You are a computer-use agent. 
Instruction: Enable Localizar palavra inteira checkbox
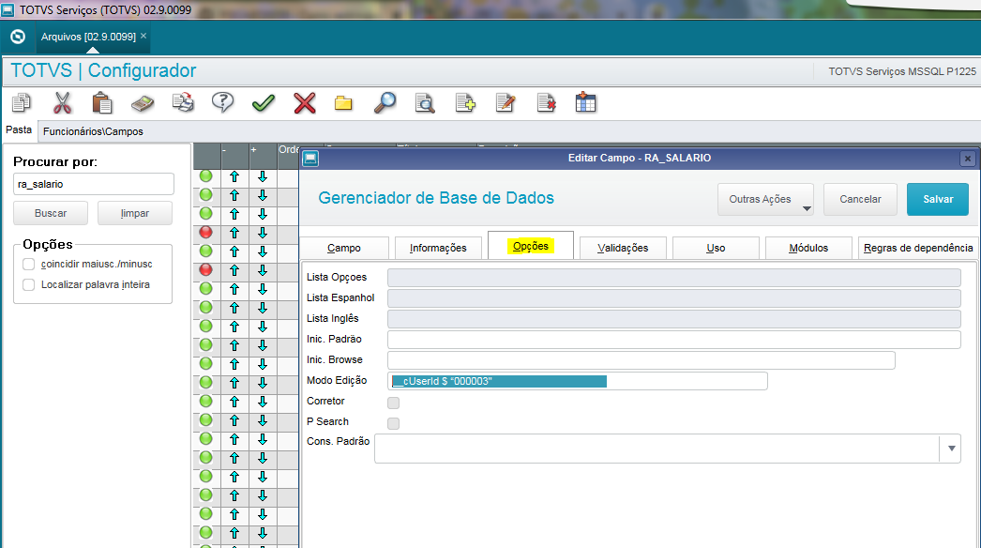point(29,285)
